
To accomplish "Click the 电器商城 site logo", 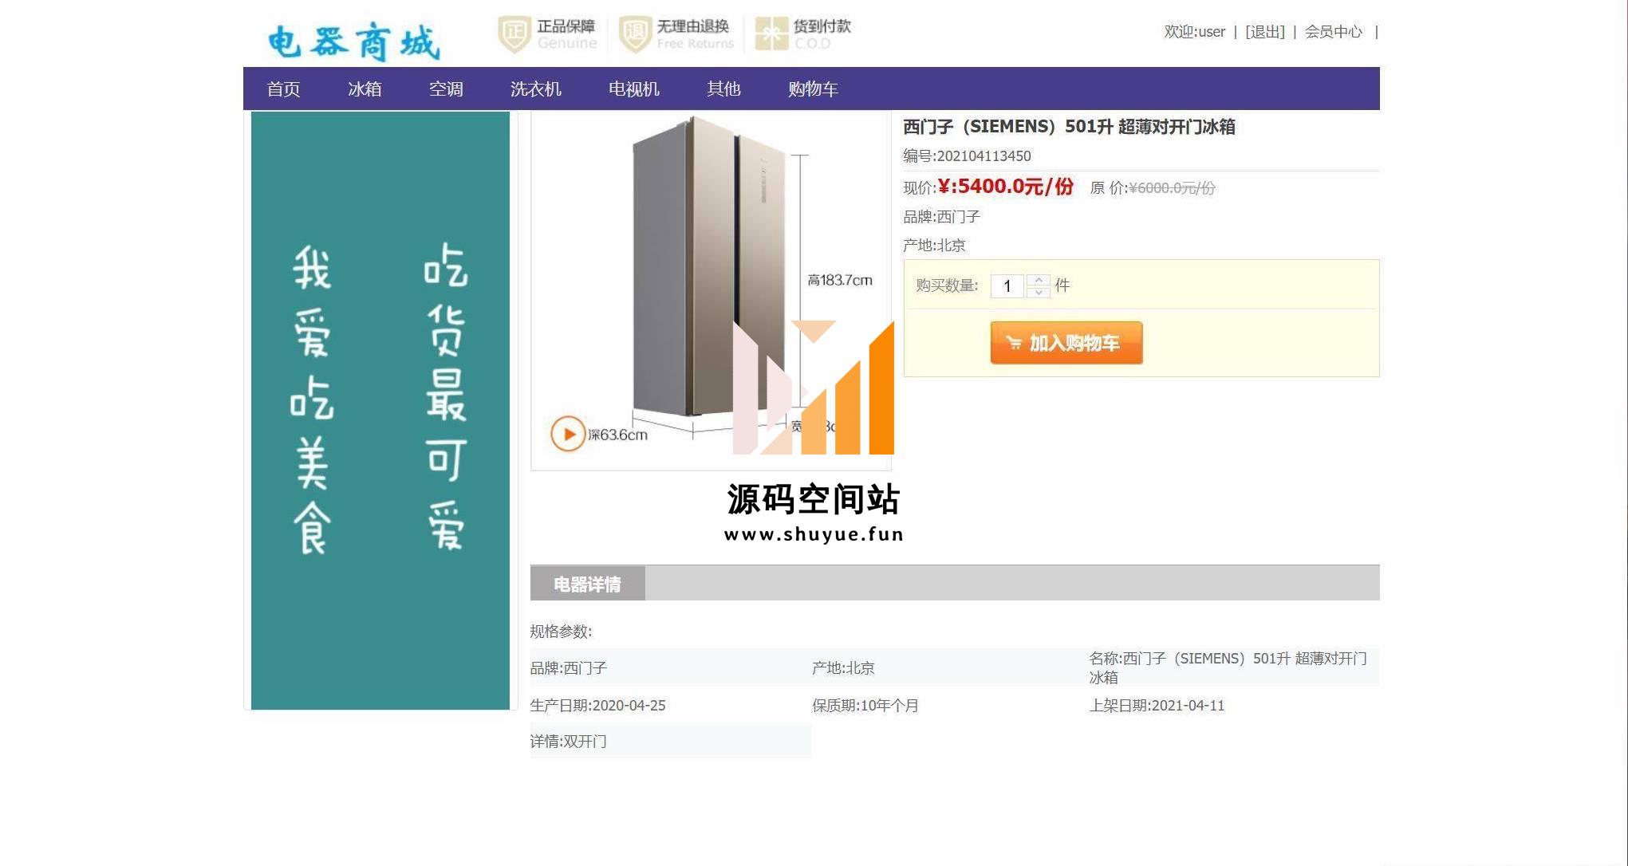I will click(x=353, y=42).
